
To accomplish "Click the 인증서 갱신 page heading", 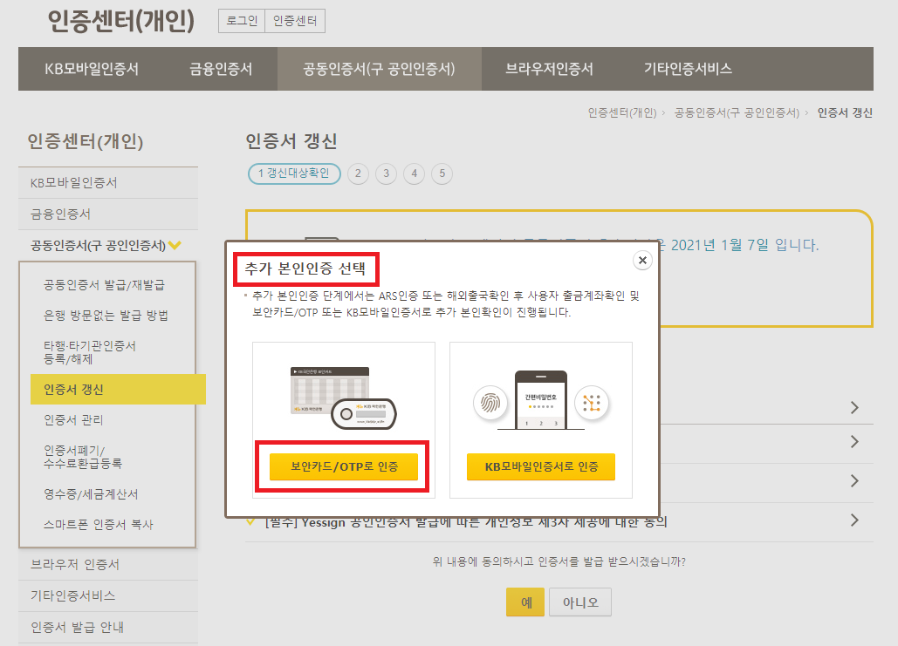I will click(291, 140).
